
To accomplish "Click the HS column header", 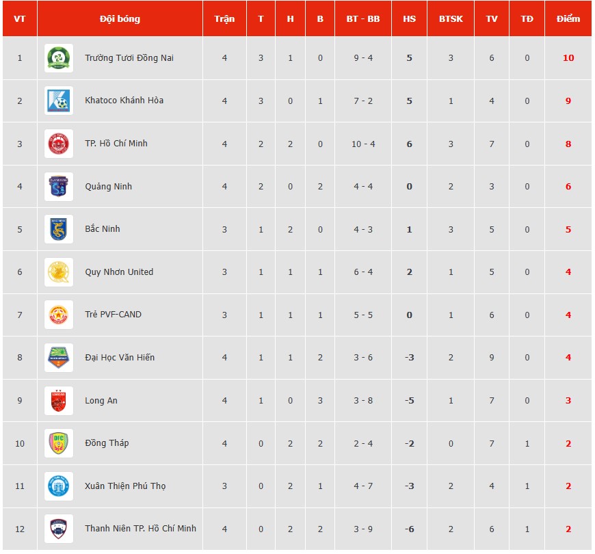I will coord(409,18).
